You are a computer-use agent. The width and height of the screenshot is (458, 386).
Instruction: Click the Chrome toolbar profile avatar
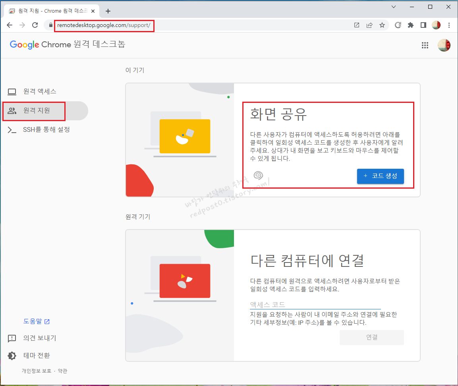(436, 25)
